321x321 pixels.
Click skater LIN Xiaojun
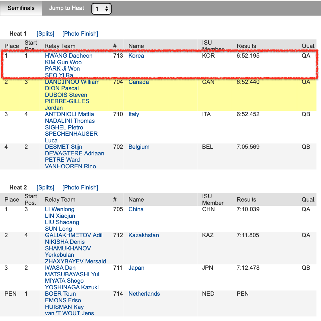tap(60, 216)
